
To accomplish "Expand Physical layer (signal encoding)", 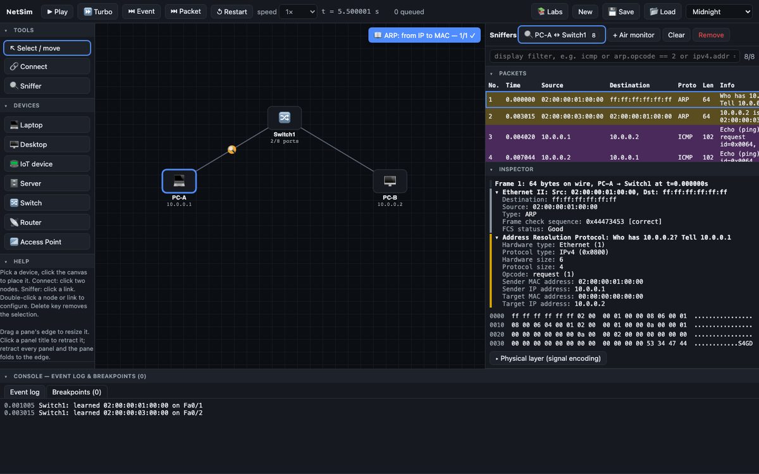I will (548, 358).
